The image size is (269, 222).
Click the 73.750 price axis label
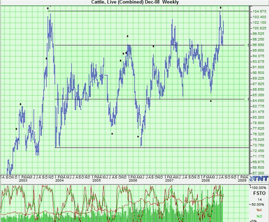[258, 145]
